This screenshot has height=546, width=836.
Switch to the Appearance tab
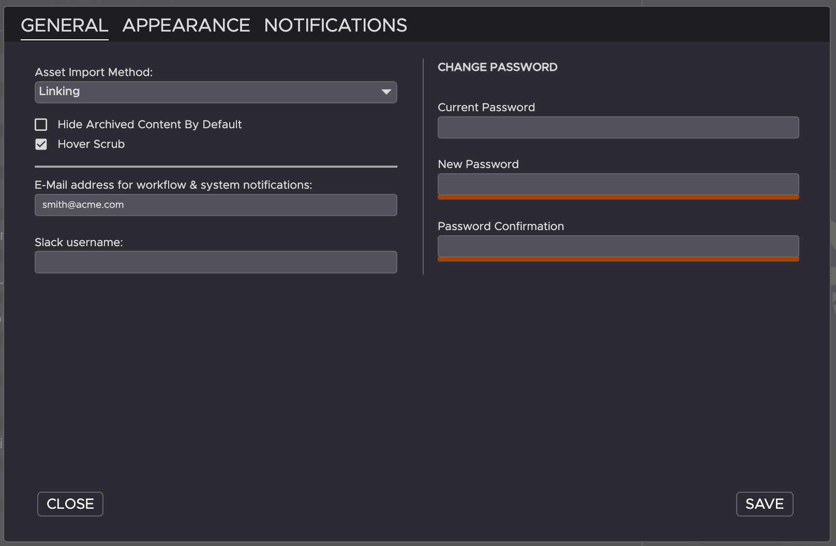[186, 25]
